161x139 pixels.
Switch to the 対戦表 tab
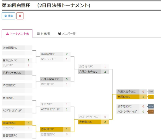(x=43, y=34)
